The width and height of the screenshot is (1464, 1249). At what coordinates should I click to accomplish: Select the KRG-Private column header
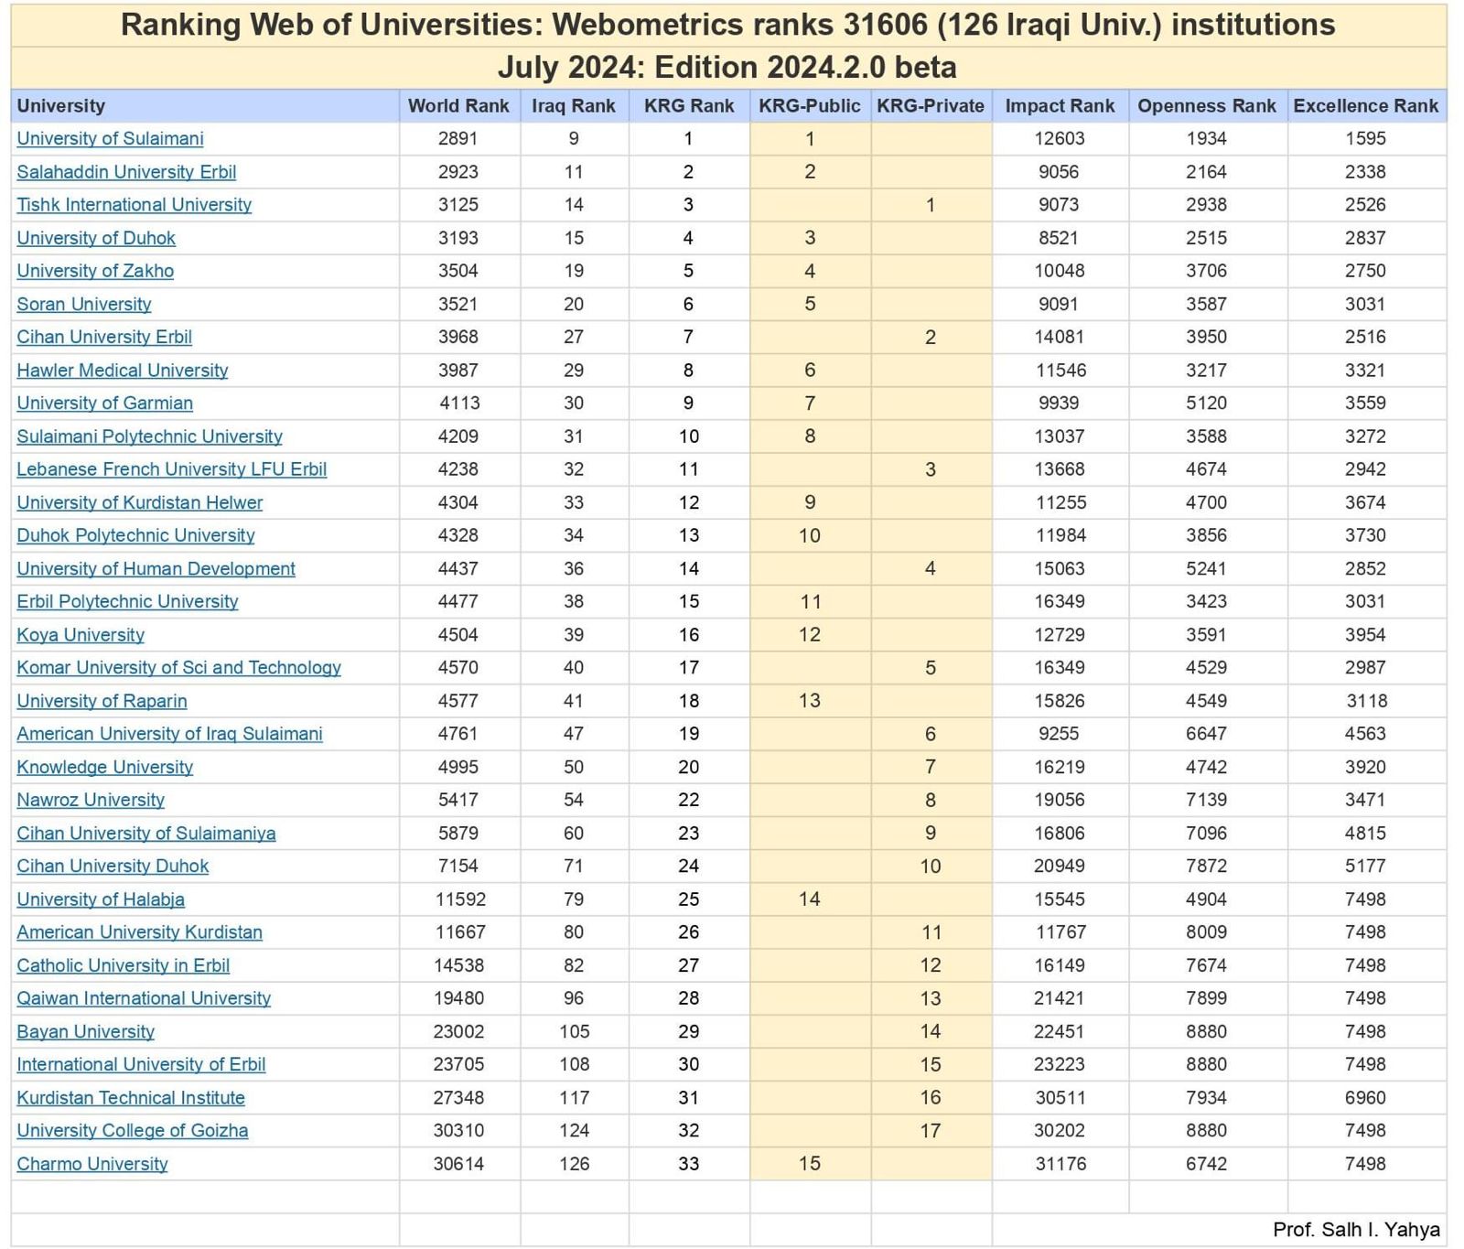tap(930, 106)
